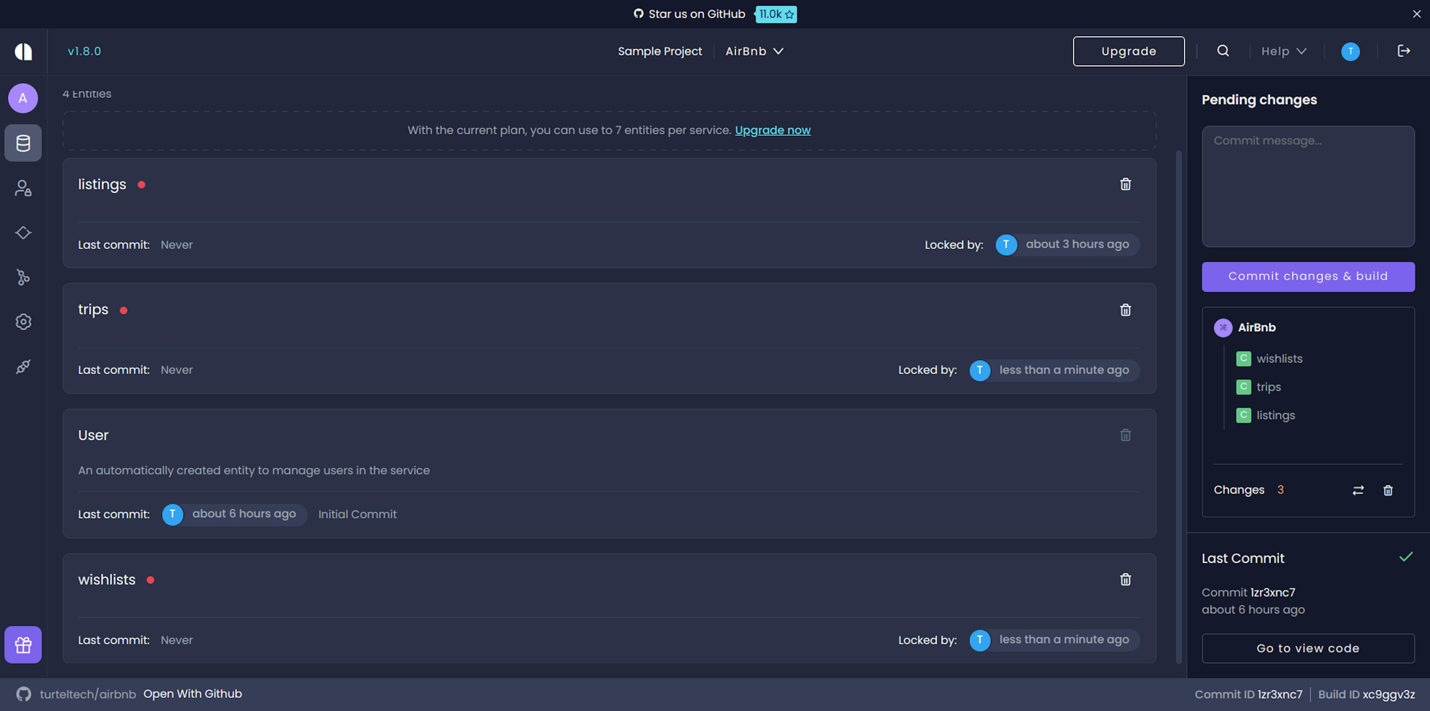Delete the listings entity with its trash icon

pos(1125,184)
